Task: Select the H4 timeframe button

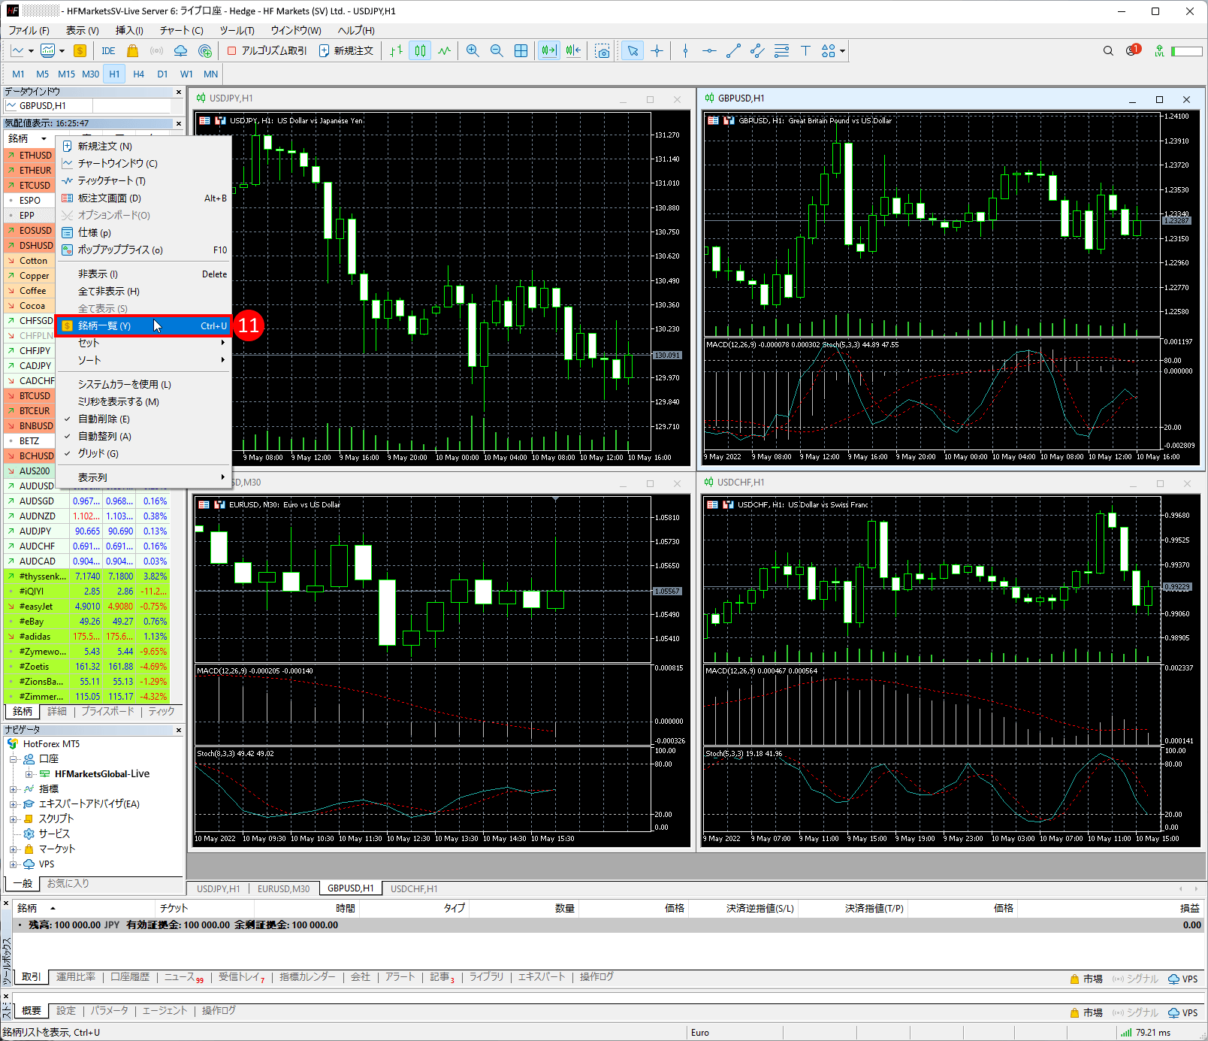Action: click(138, 74)
